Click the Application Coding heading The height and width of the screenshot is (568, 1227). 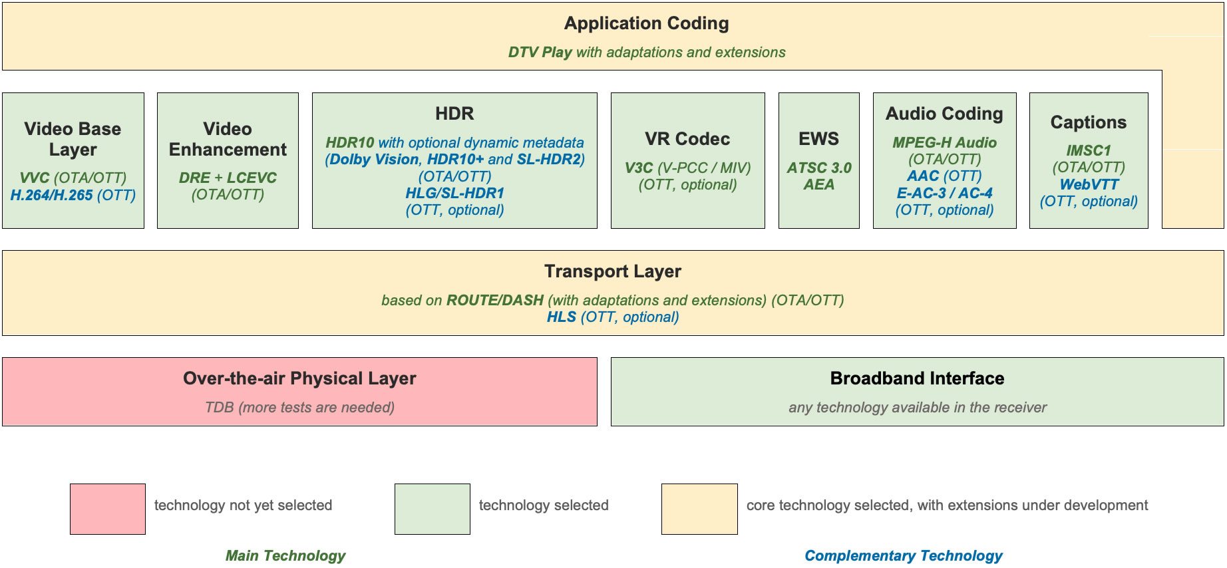click(x=646, y=23)
